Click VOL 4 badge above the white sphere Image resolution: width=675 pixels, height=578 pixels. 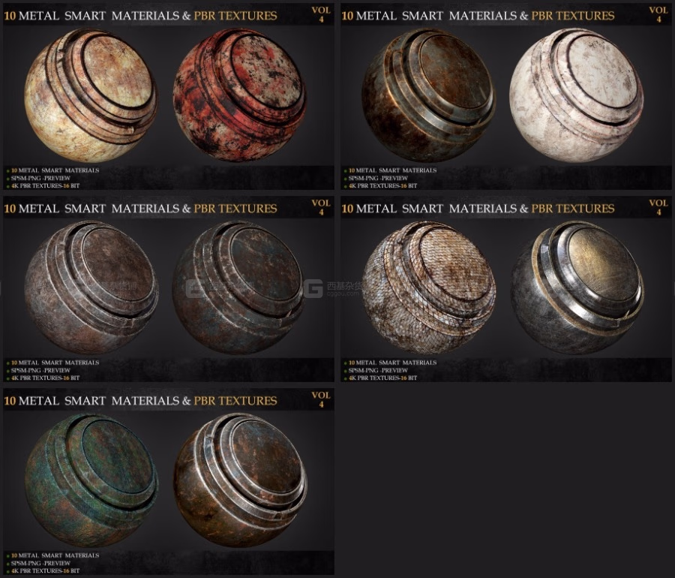(x=658, y=15)
